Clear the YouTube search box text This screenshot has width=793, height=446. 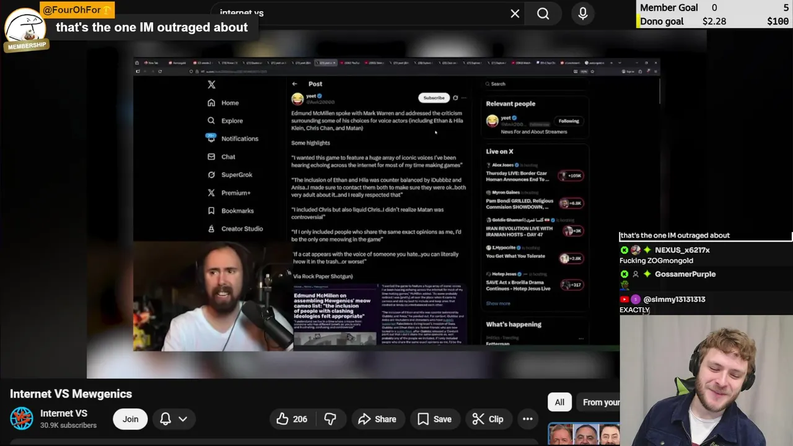[x=515, y=14]
